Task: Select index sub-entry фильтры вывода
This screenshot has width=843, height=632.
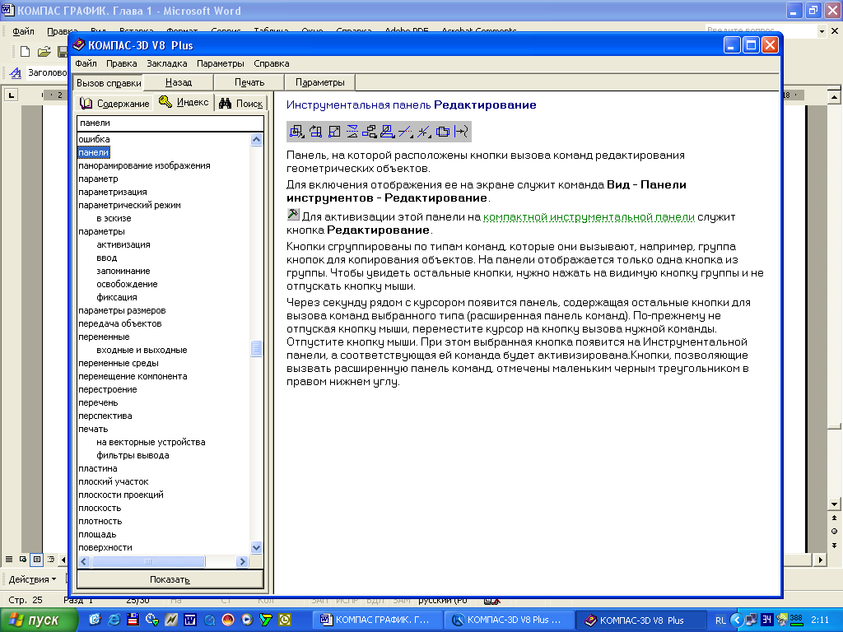Action: (x=133, y=455)
